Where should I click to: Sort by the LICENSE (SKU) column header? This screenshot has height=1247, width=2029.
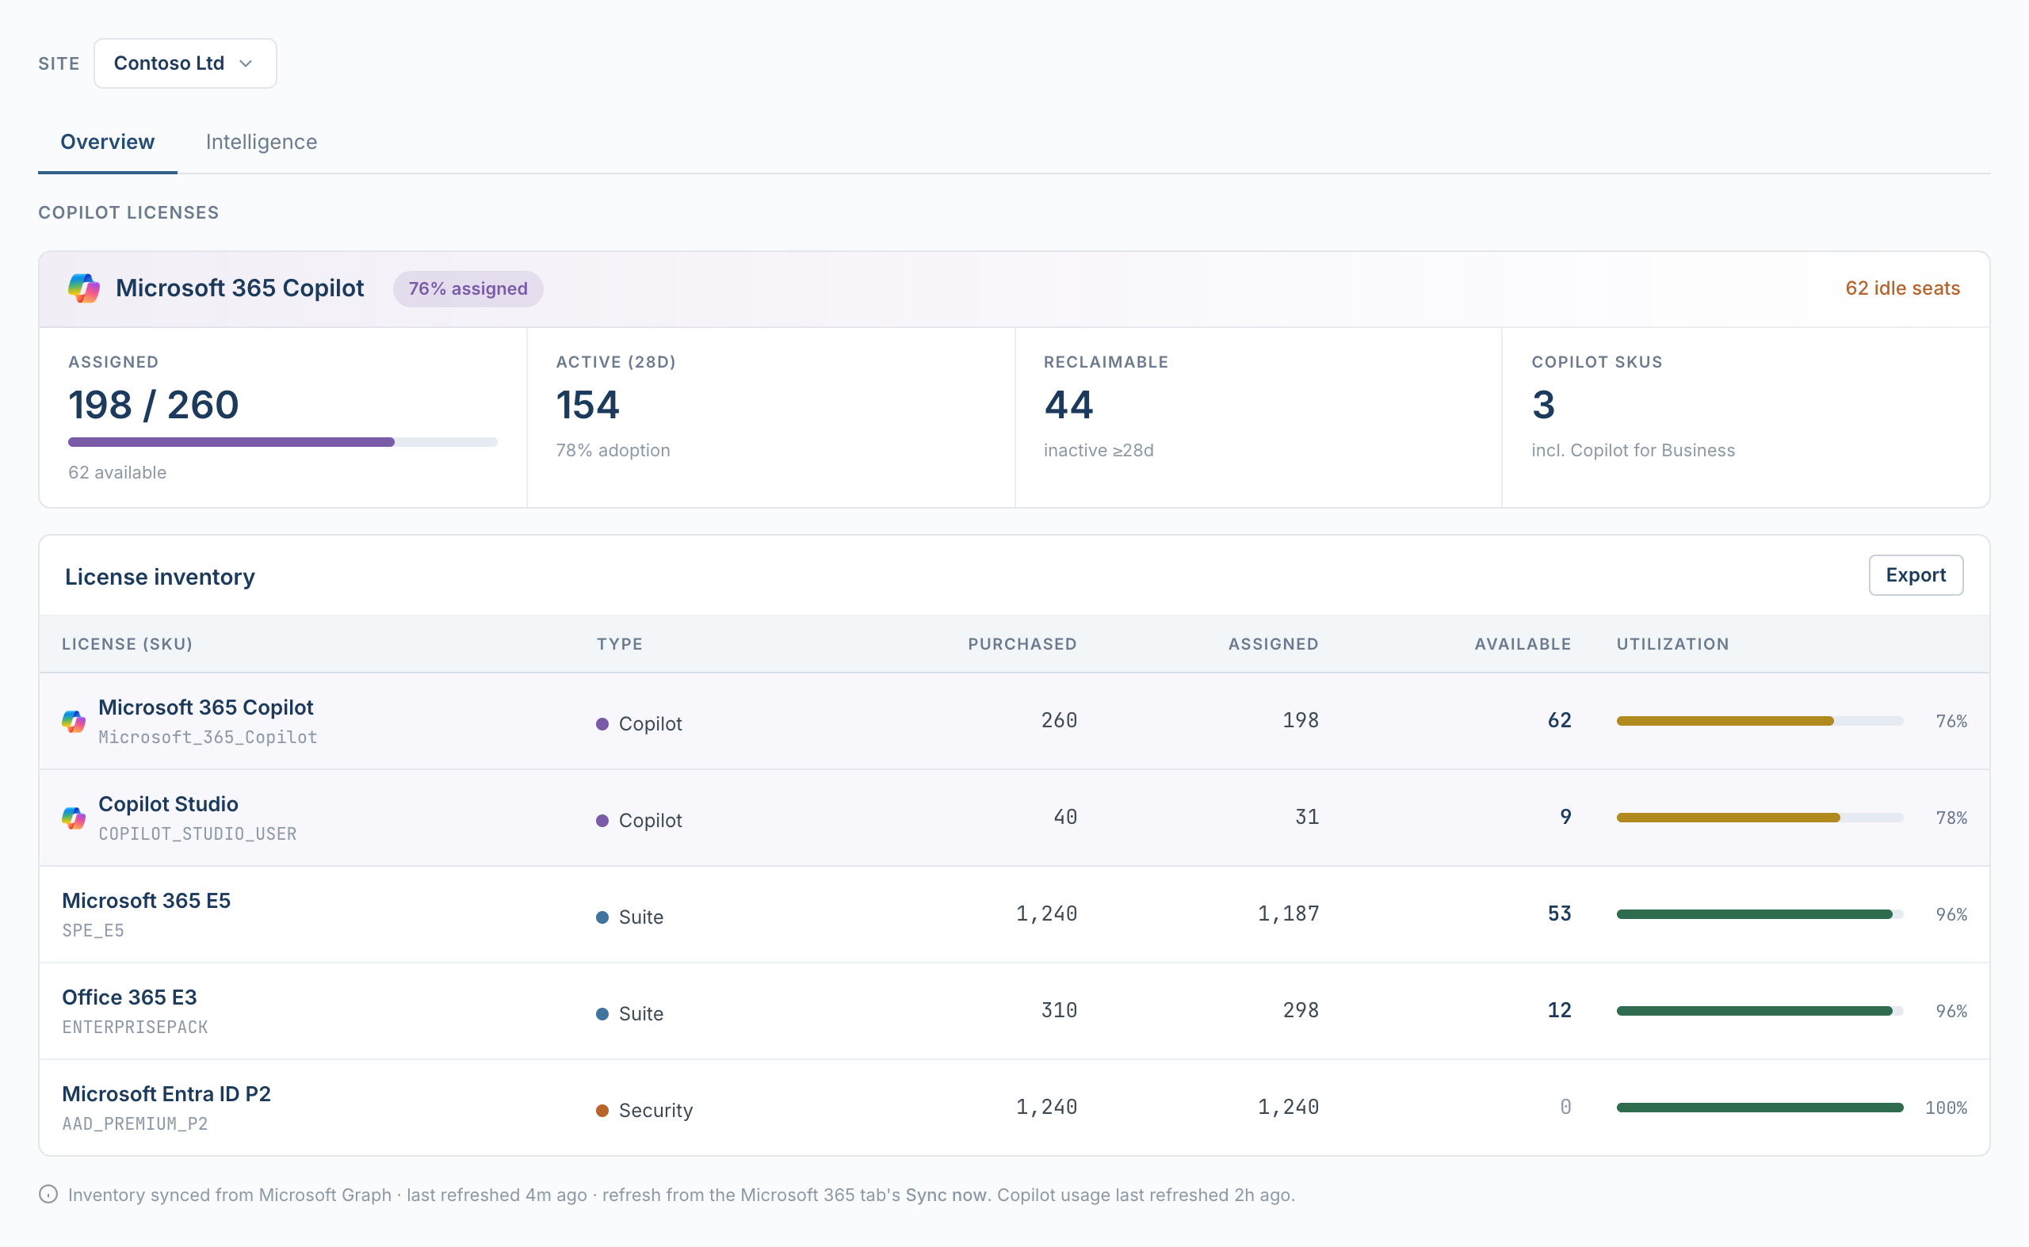(x=127, y=644)
